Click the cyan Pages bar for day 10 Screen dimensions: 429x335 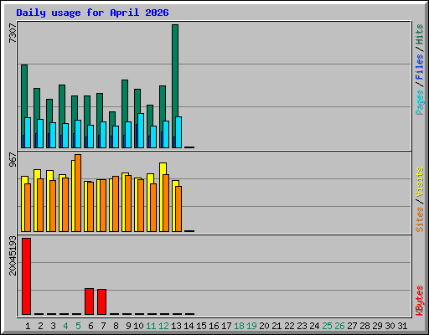coord(141,131)
